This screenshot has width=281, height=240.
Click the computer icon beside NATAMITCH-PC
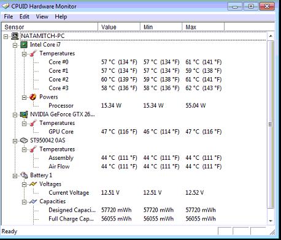[x=15, y=36]
